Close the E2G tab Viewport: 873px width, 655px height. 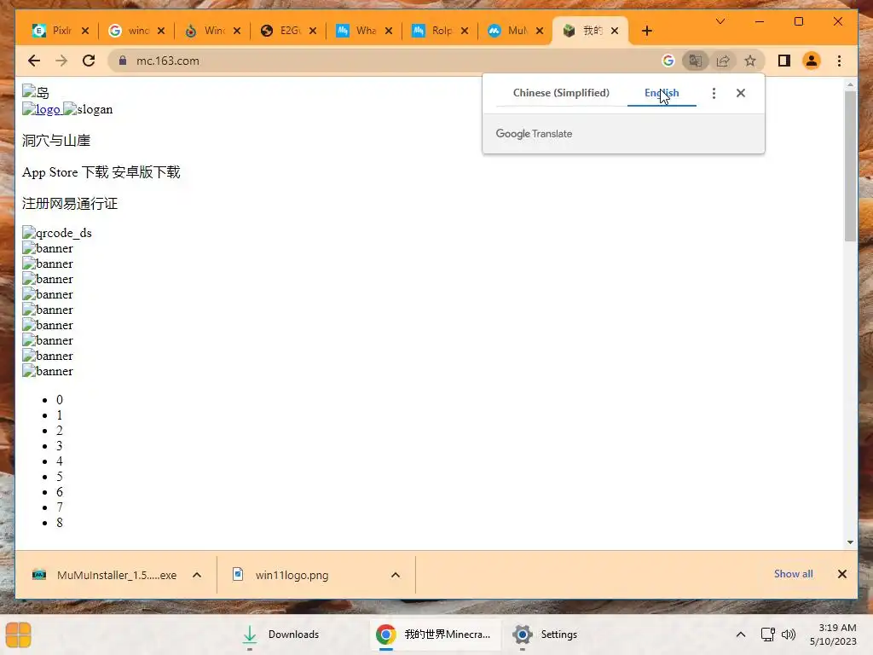coord(313,31)
